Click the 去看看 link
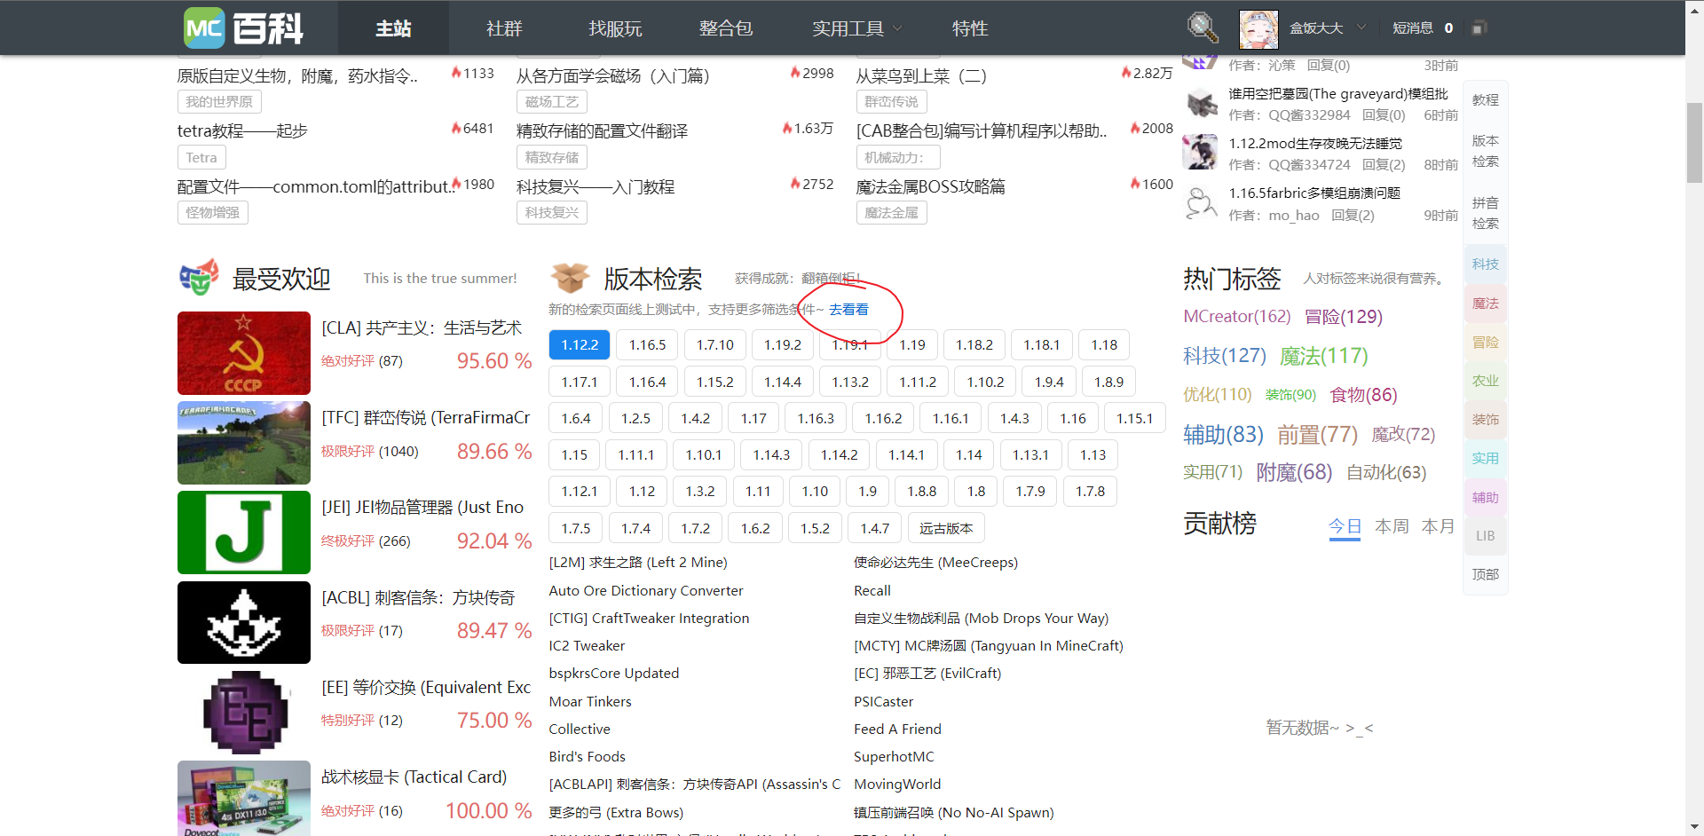The image size is (1704, 836). click(x=848, y=310)
